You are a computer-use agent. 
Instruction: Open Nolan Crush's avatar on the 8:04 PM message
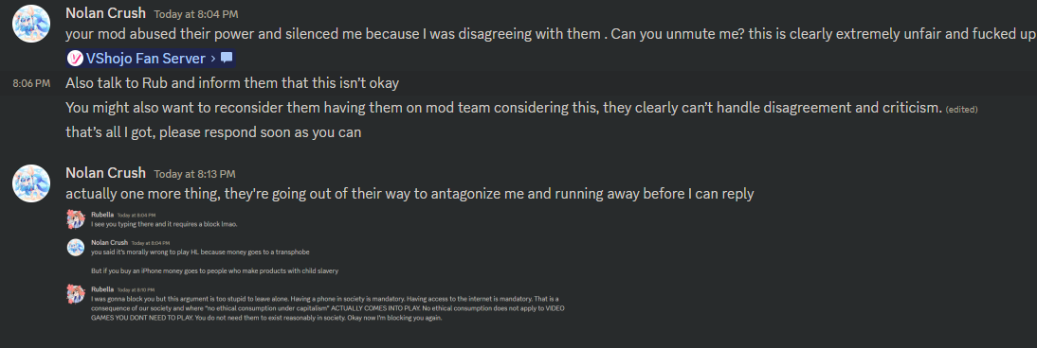31,24
